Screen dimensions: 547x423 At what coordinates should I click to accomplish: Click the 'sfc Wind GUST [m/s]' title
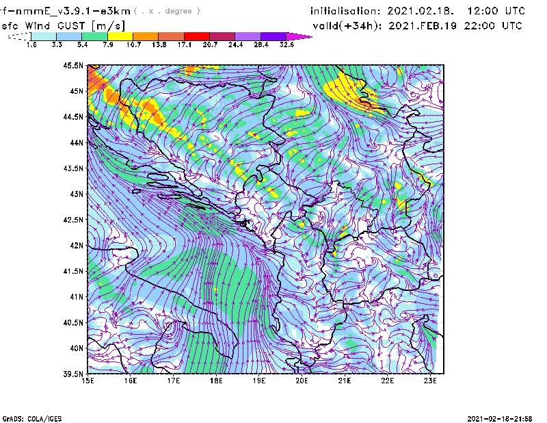pyautogui.click(x=63, y=26)
